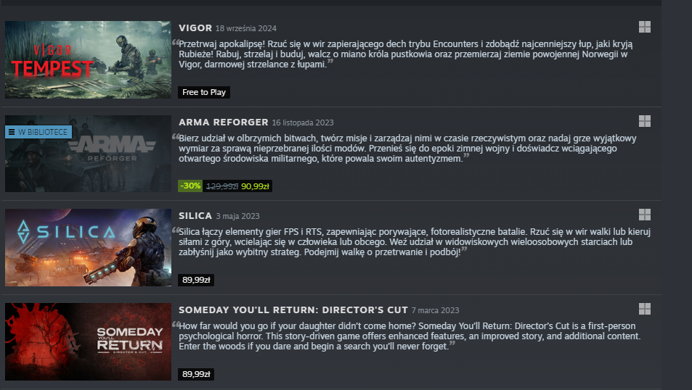
Task: Open the Arma Reforger capsule image
Action: [88, 154]
